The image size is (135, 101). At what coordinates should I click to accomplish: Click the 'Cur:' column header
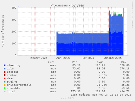[x=51, y=62]
